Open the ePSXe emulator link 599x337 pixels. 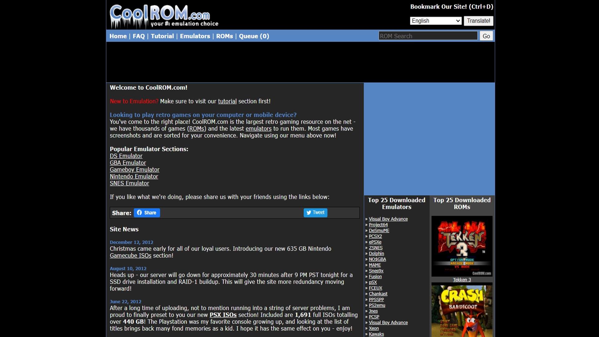coord(375,242)
